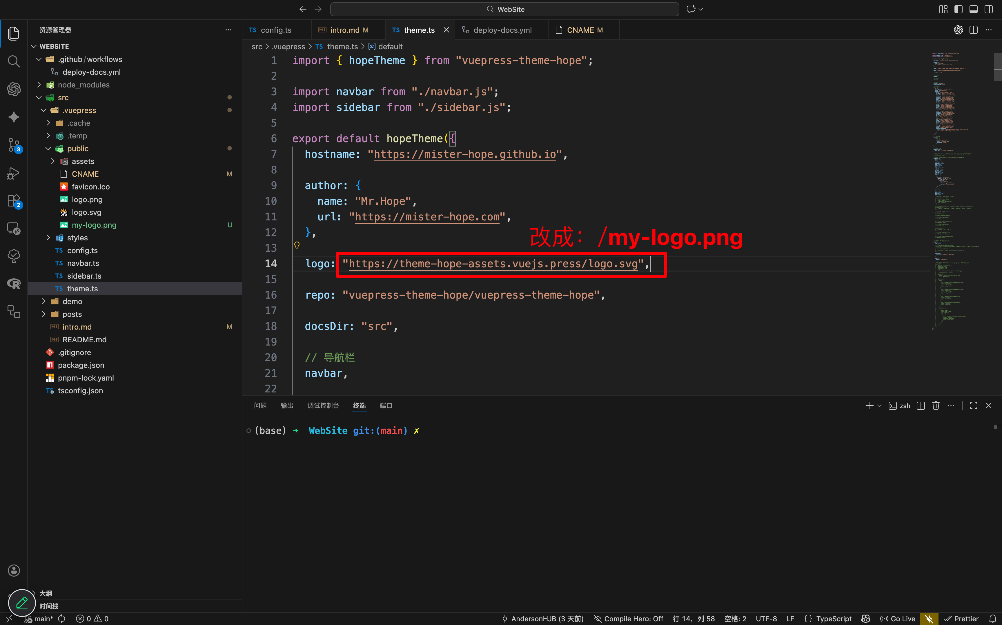Click Prettier status bar item

961,618
